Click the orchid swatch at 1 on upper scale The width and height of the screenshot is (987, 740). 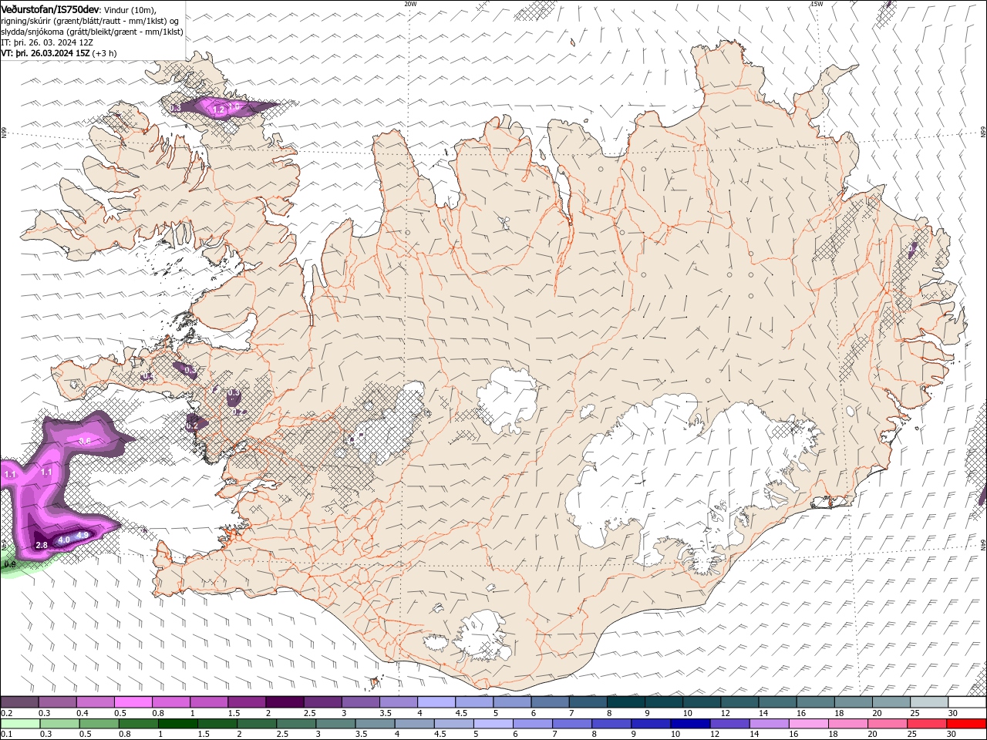point(209,702)
